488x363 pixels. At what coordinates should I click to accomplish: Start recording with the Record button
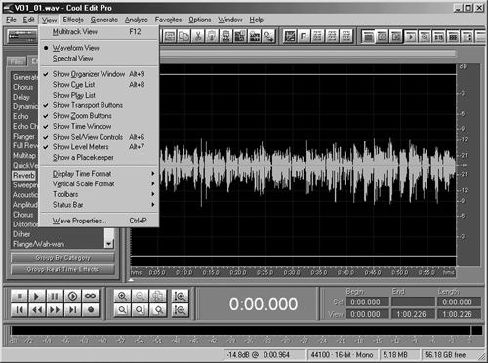pos(90,310)
